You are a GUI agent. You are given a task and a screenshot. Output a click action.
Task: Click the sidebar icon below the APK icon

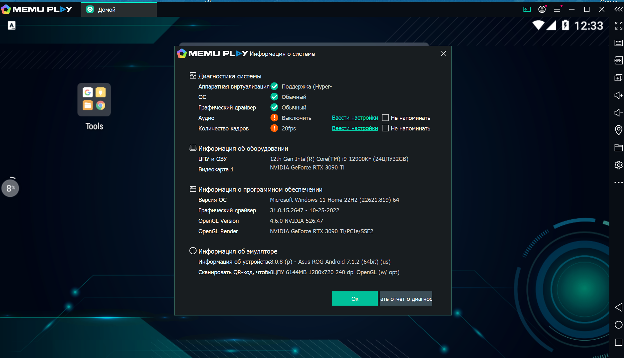[619, 78]
